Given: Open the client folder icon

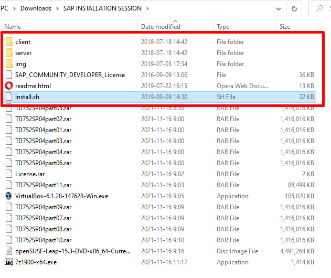Looking at the screenshot, I should tap(9, 41).
